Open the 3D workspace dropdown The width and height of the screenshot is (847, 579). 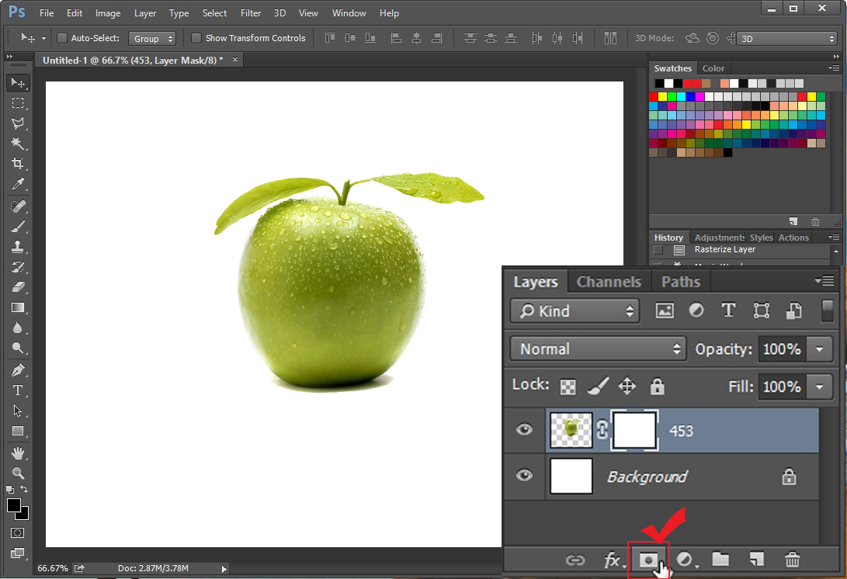tap(787, 38)
